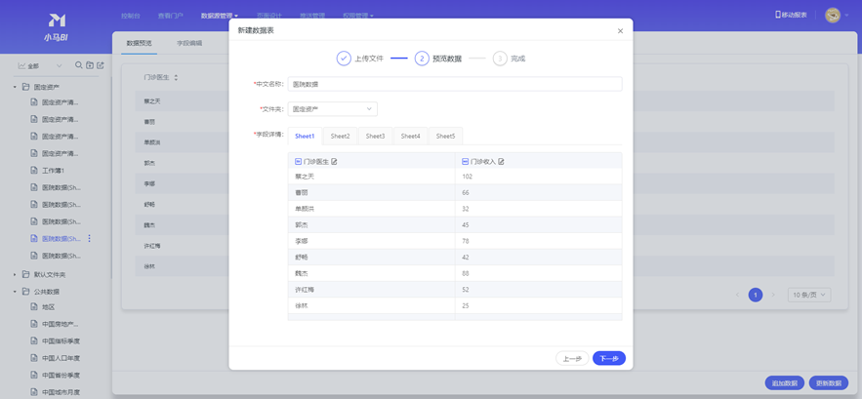Screen dimensions: 862x399
Task: Switch to the Sheet5 tab
Action: coord(445,137)
